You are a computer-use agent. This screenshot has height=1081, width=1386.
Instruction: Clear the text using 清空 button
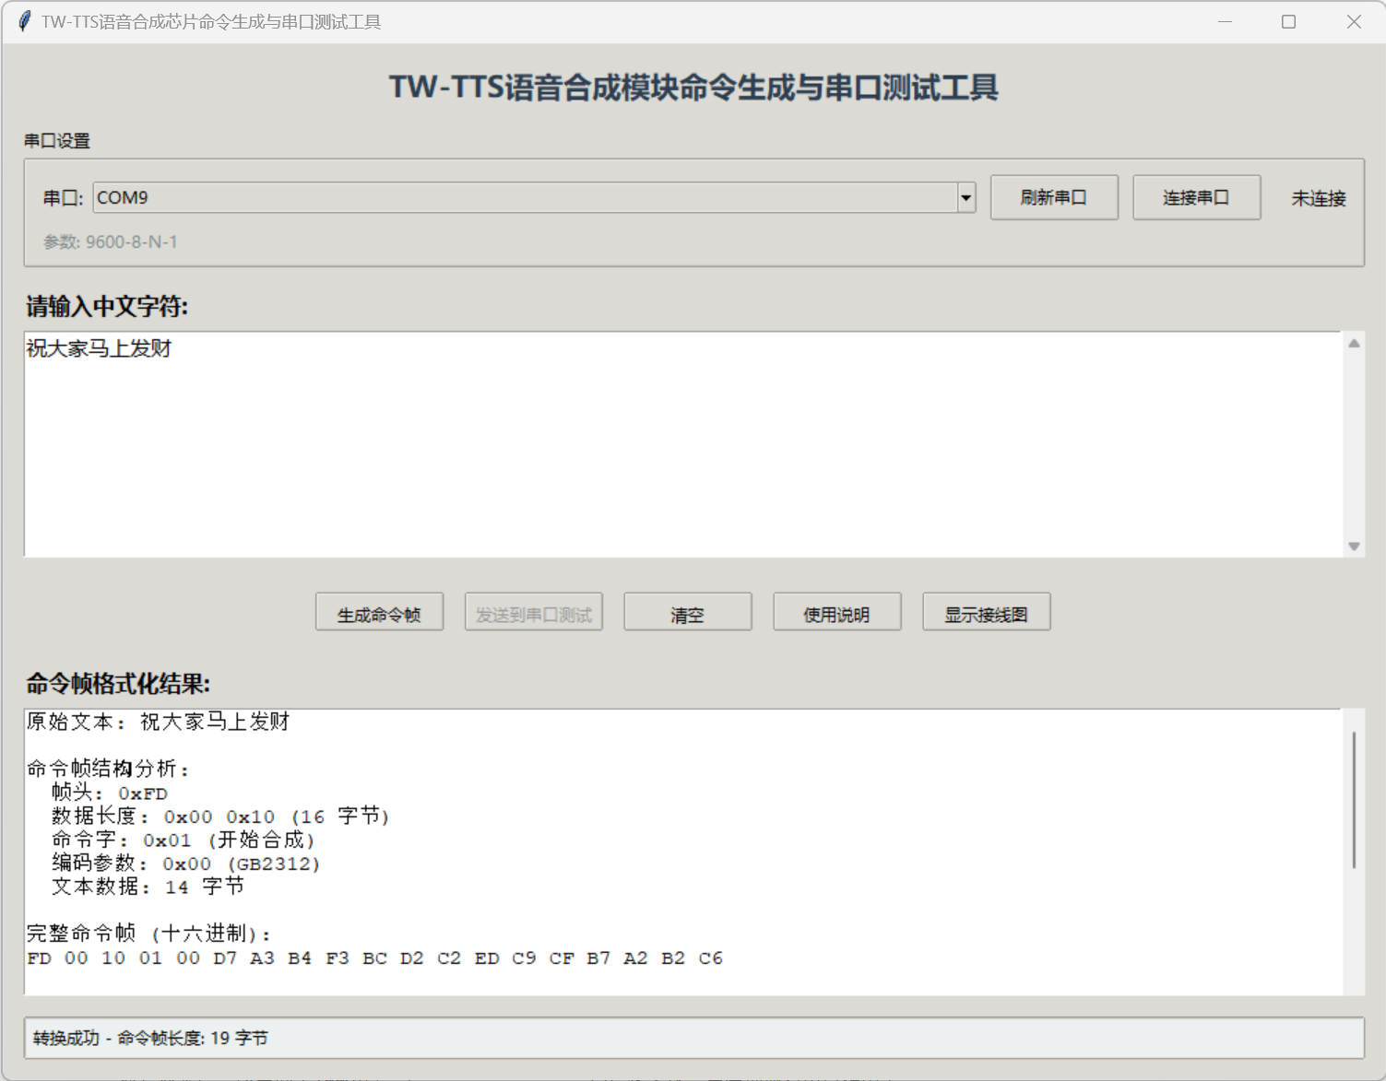[x=687, y=613]
